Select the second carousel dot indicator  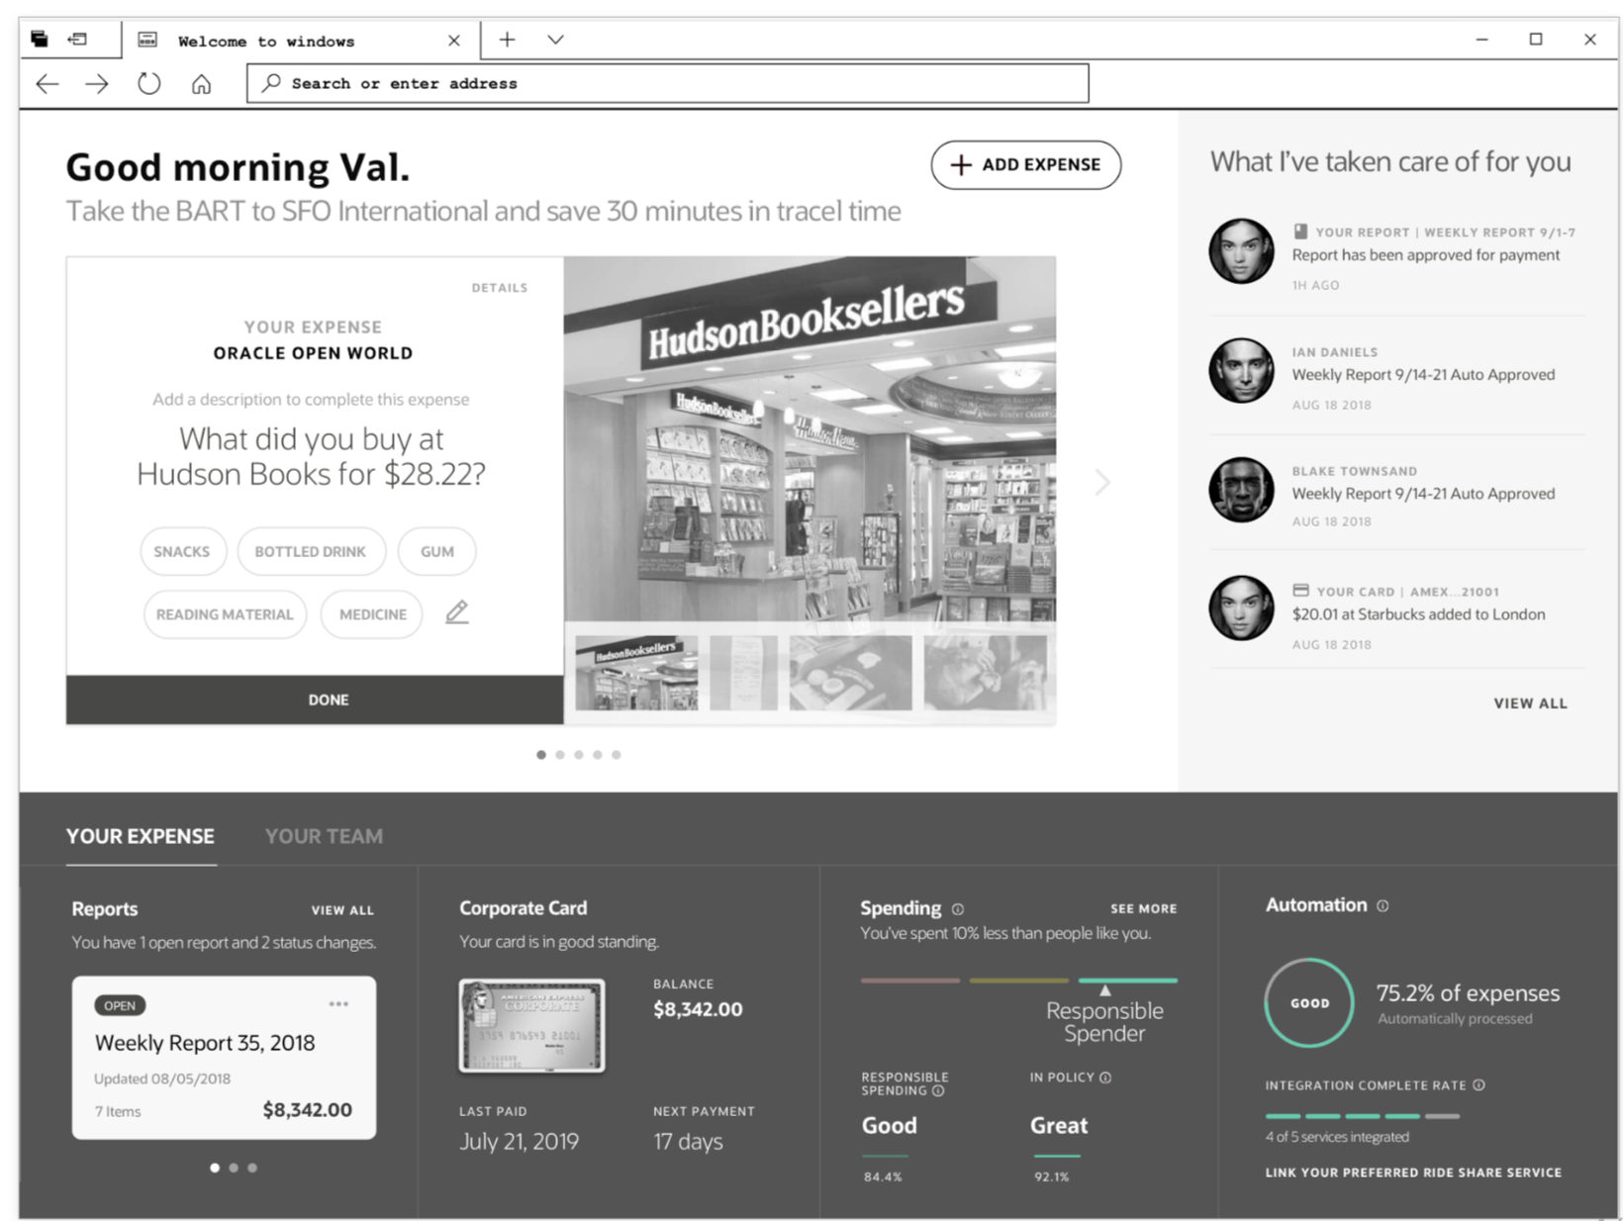pos(560,754)
